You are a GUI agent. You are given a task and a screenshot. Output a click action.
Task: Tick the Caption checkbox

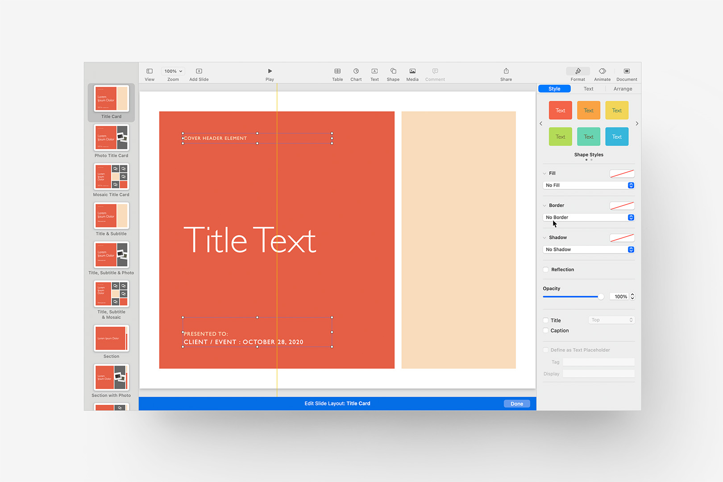click(546, 331)
